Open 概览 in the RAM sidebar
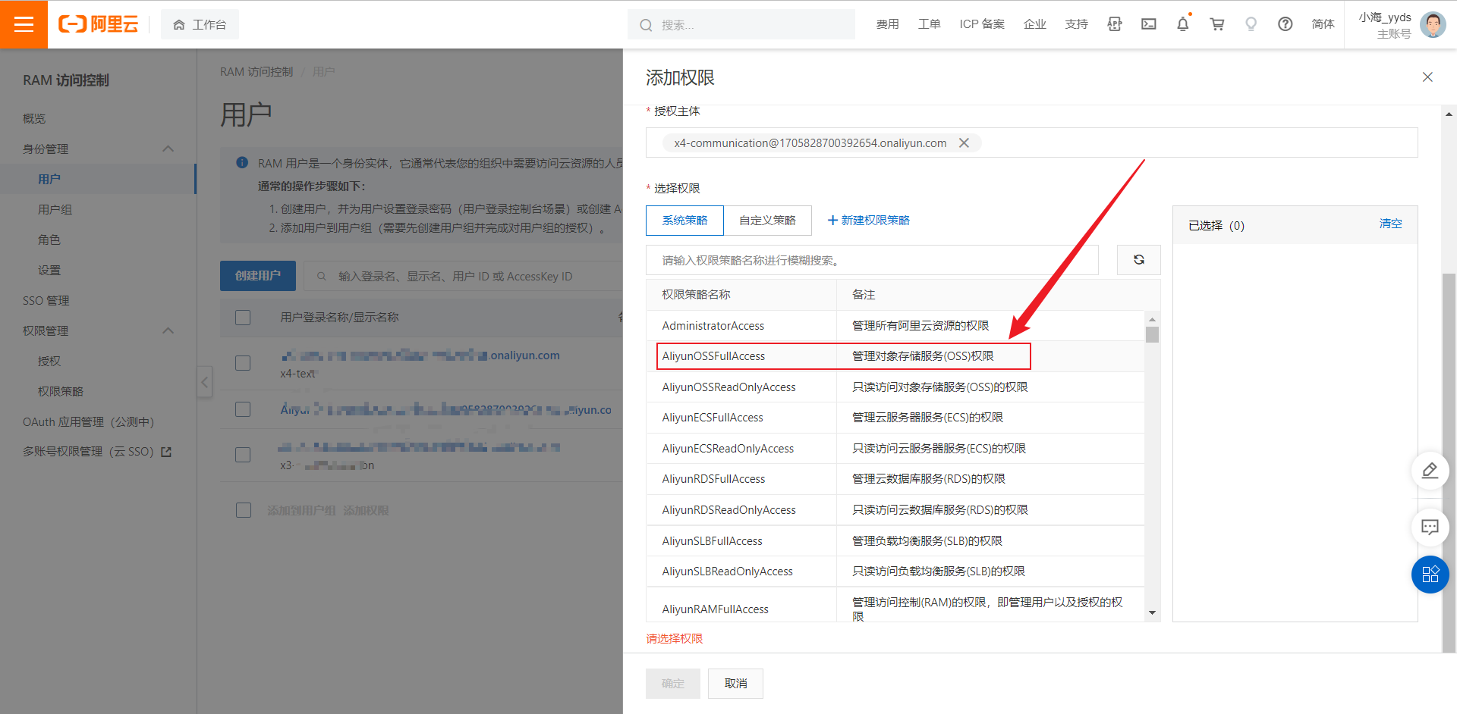 pos(34,119)
